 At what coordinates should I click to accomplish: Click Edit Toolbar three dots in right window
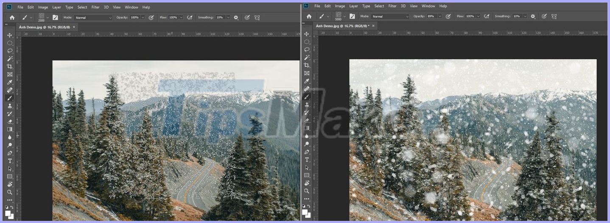click(307, 199)
